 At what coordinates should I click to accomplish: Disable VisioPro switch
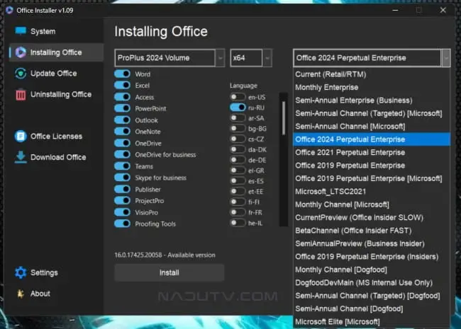[122, 212]
